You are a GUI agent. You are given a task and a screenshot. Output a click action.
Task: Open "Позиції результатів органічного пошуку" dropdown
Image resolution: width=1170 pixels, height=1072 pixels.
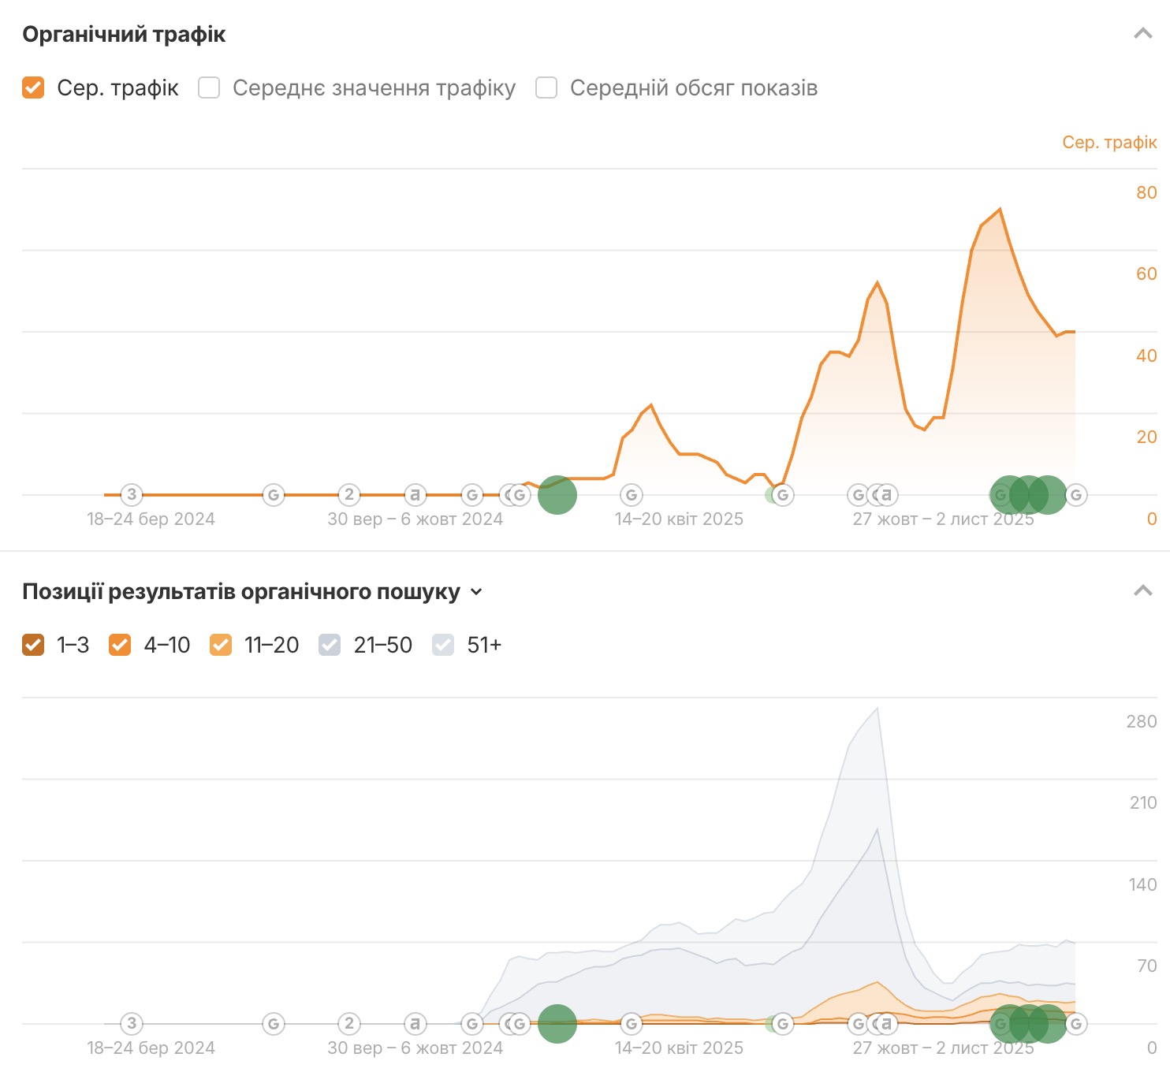[476, 591]
